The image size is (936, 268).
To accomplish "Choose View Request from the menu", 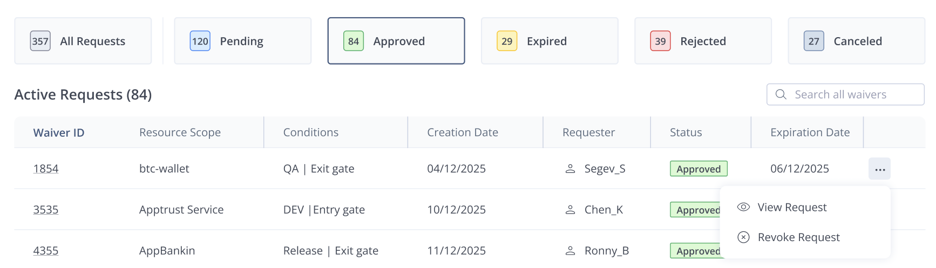I will [x=792, y=207].
